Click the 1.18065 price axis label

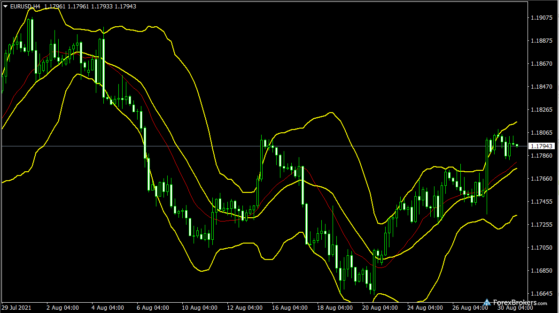541,133
